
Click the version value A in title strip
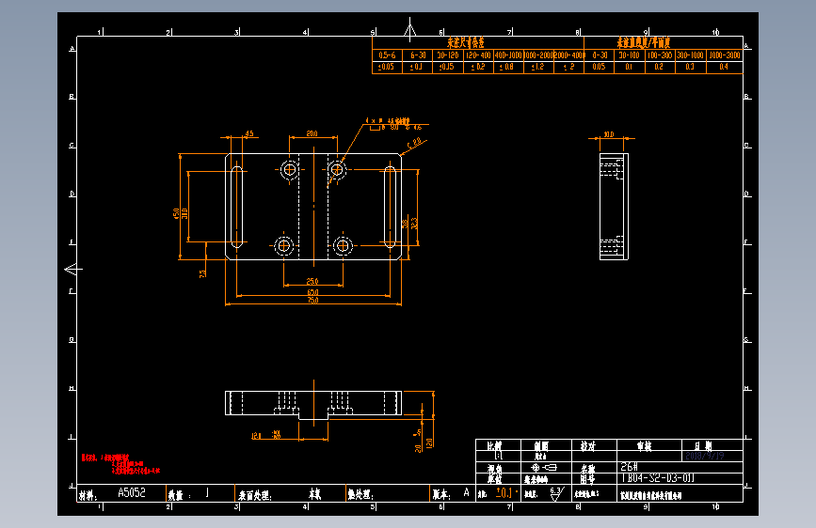point(466,491)
